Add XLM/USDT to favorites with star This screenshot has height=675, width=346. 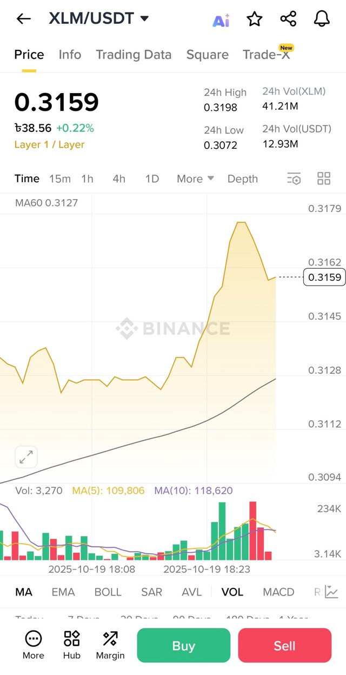pyautogui.click(x=254, y=19)
